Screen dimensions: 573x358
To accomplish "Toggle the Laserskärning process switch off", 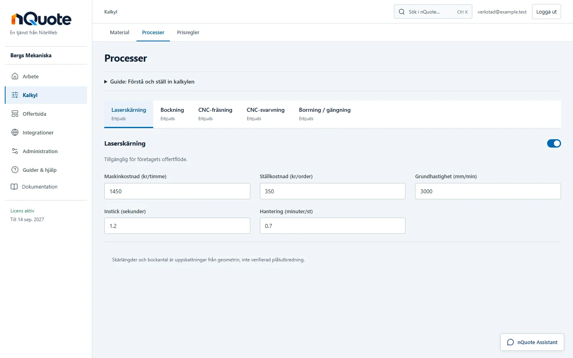I will [x=554, y=144].
